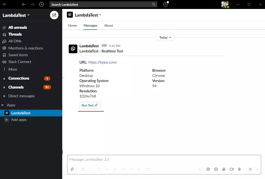Open the shortcuts lightning bolt in the composer

tap(72, 169)
